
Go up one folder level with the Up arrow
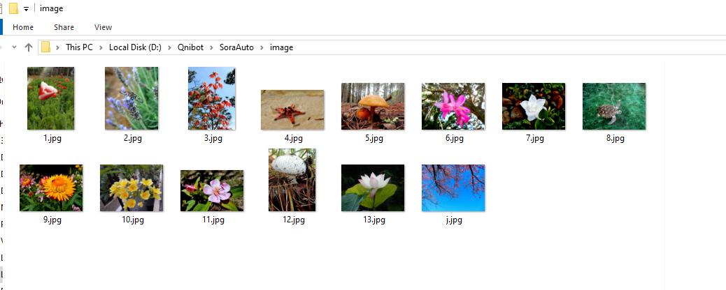click(x=28, y=47)
